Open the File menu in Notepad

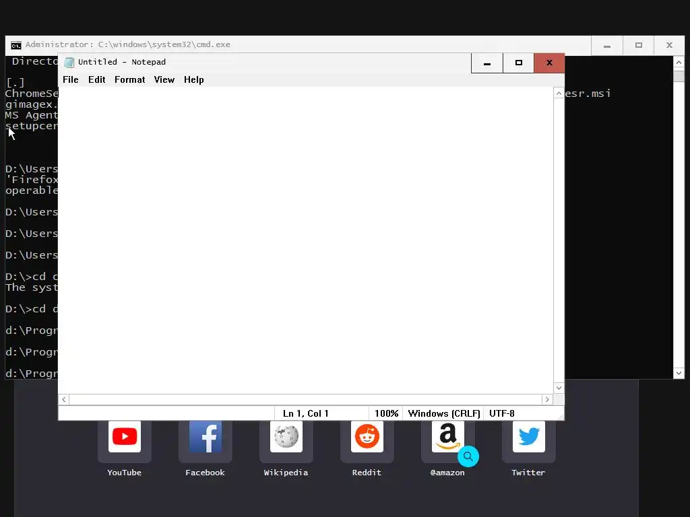tap(70, 79)
